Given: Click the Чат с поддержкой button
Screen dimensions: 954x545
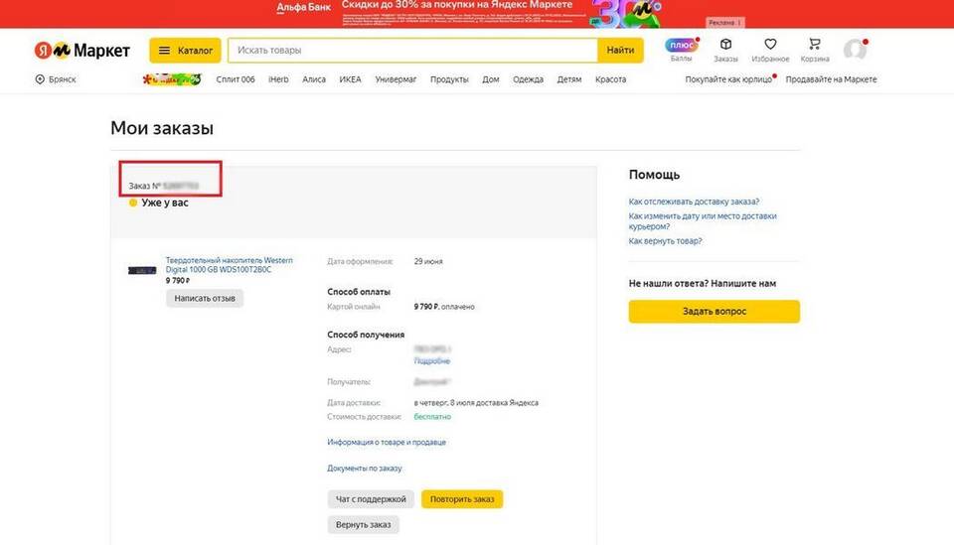Looking at the screenshot, I should [371, 499].
